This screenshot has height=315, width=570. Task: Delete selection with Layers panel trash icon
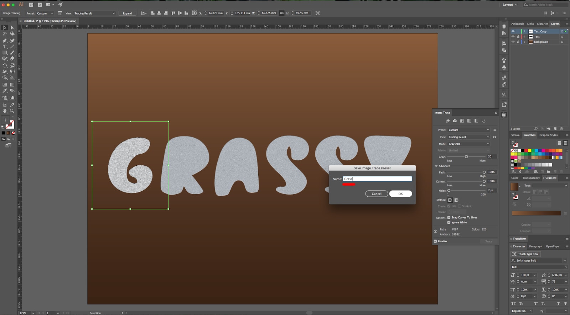[x=561, y=129]
